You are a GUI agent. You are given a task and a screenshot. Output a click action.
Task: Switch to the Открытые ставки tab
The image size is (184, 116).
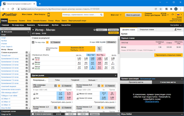147,30
